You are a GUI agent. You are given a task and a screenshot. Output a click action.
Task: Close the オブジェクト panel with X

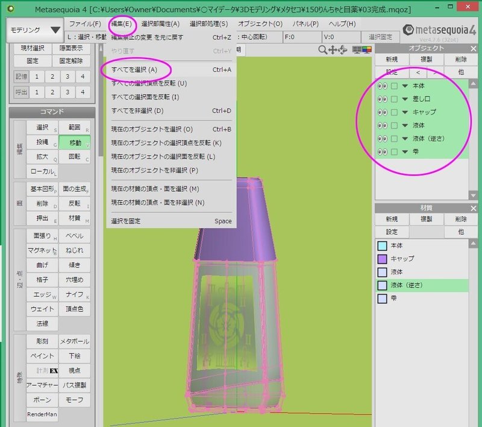pyautogui.click(x=474, y=49)
